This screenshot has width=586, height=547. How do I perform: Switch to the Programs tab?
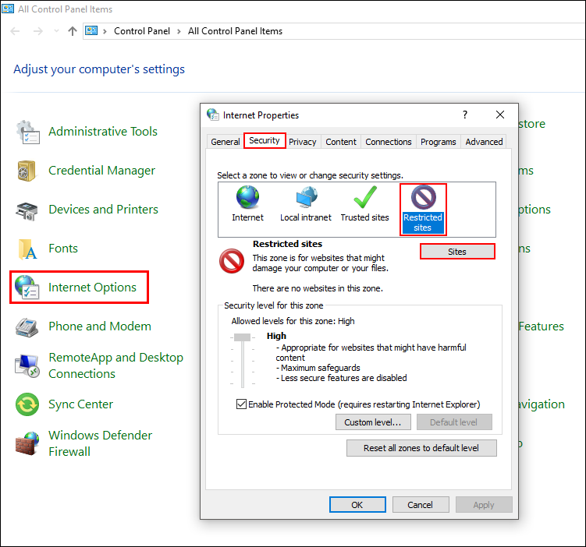click(439, 142)
